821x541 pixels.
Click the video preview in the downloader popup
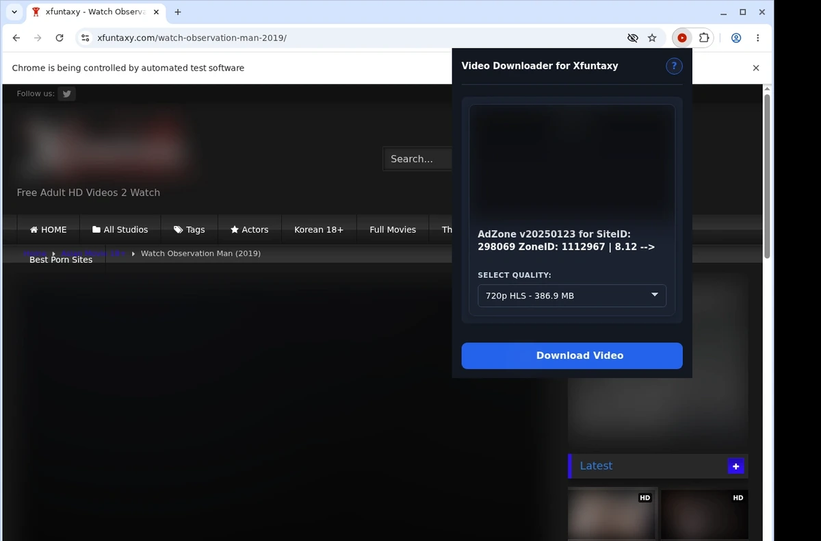[x=572, y=163]
